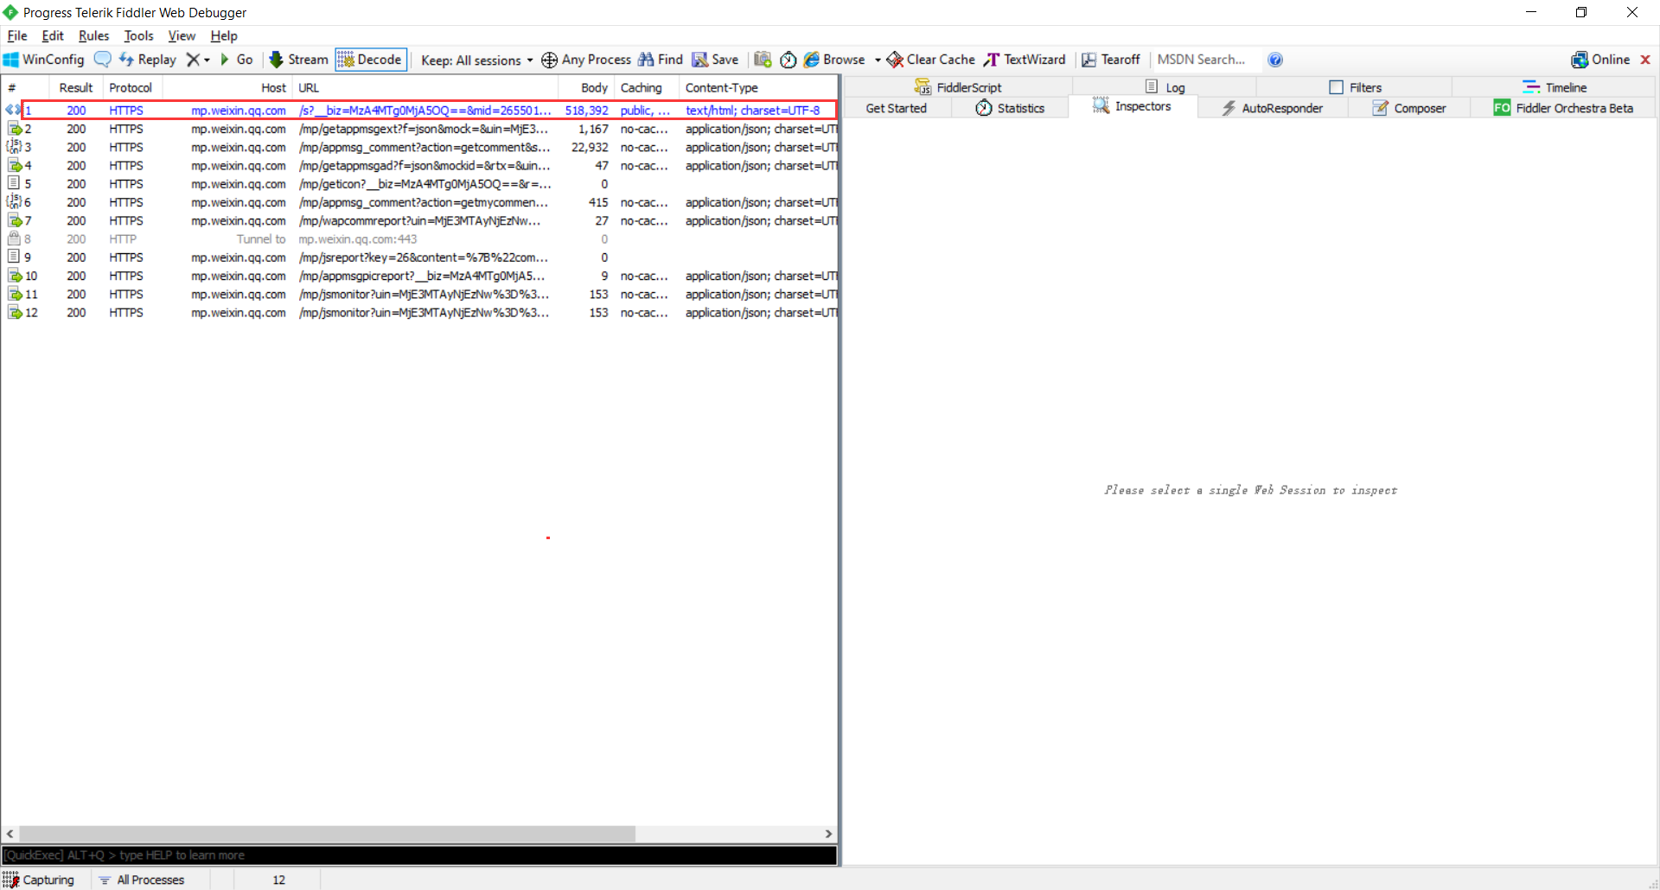Open the Edit menu

53,35
